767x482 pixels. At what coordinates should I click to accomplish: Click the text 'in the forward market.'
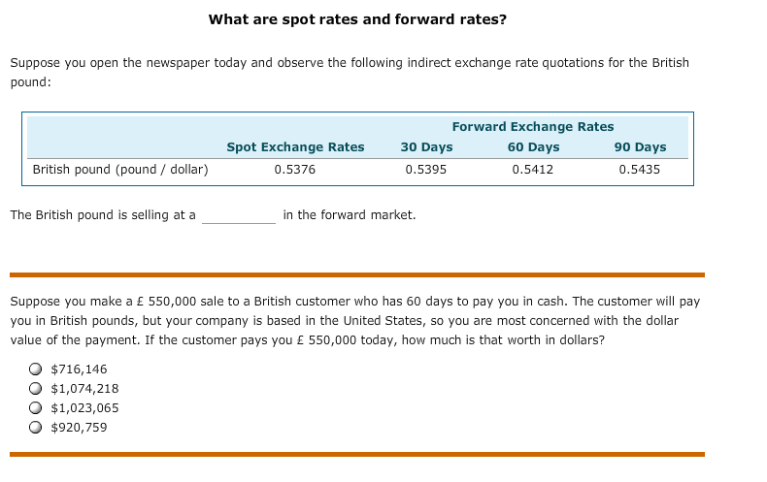[x=350, y=215]
